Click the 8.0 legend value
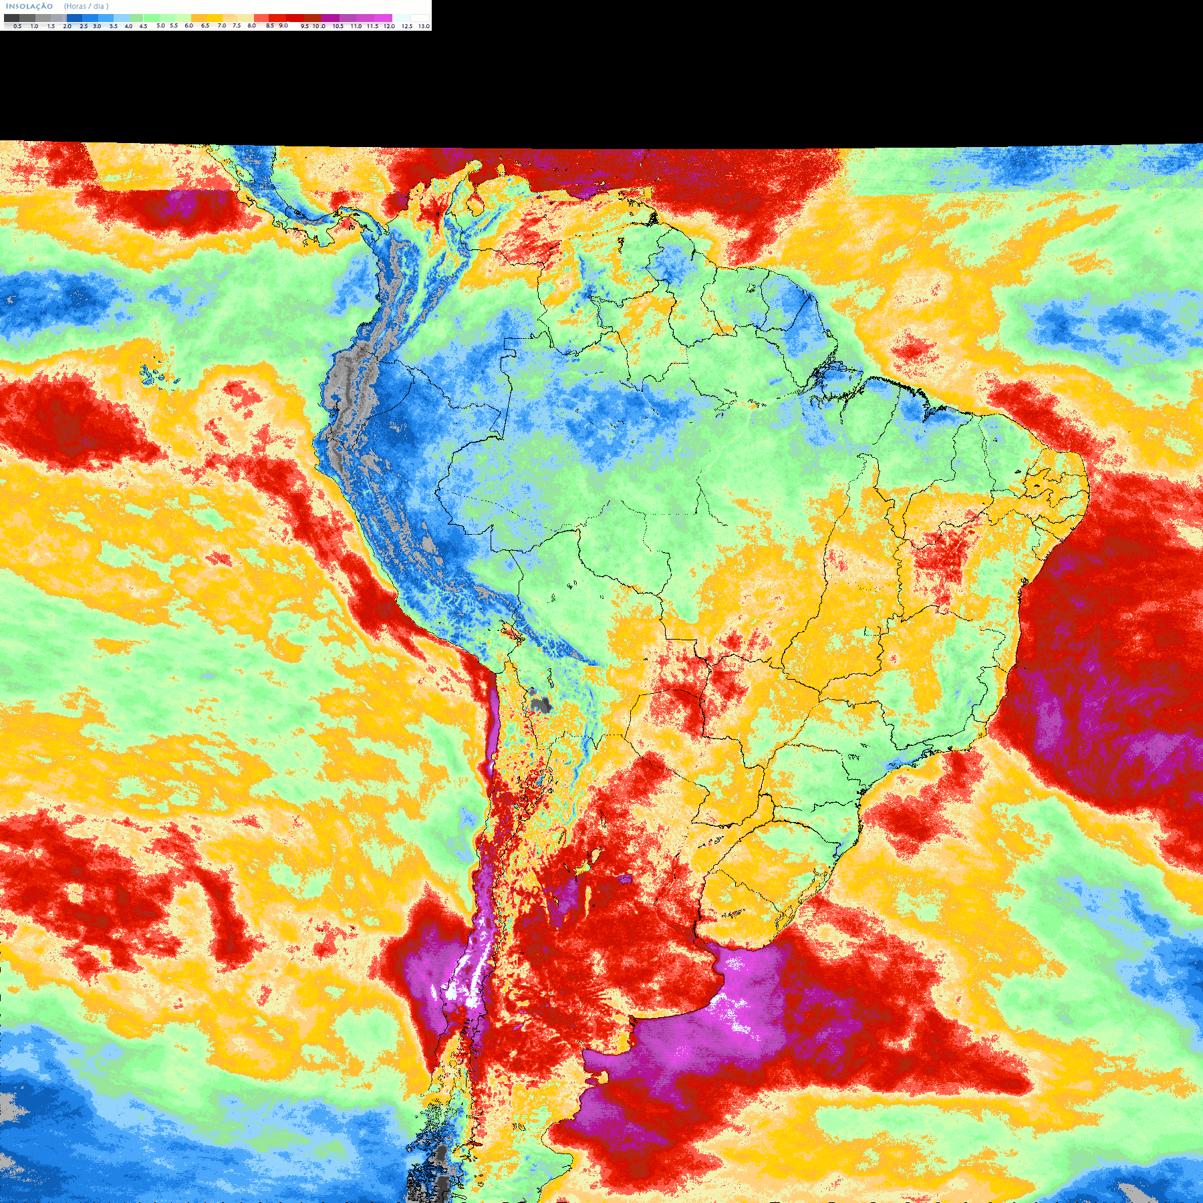This screenshot has width=1203, height=1203. tap(251, 25)
